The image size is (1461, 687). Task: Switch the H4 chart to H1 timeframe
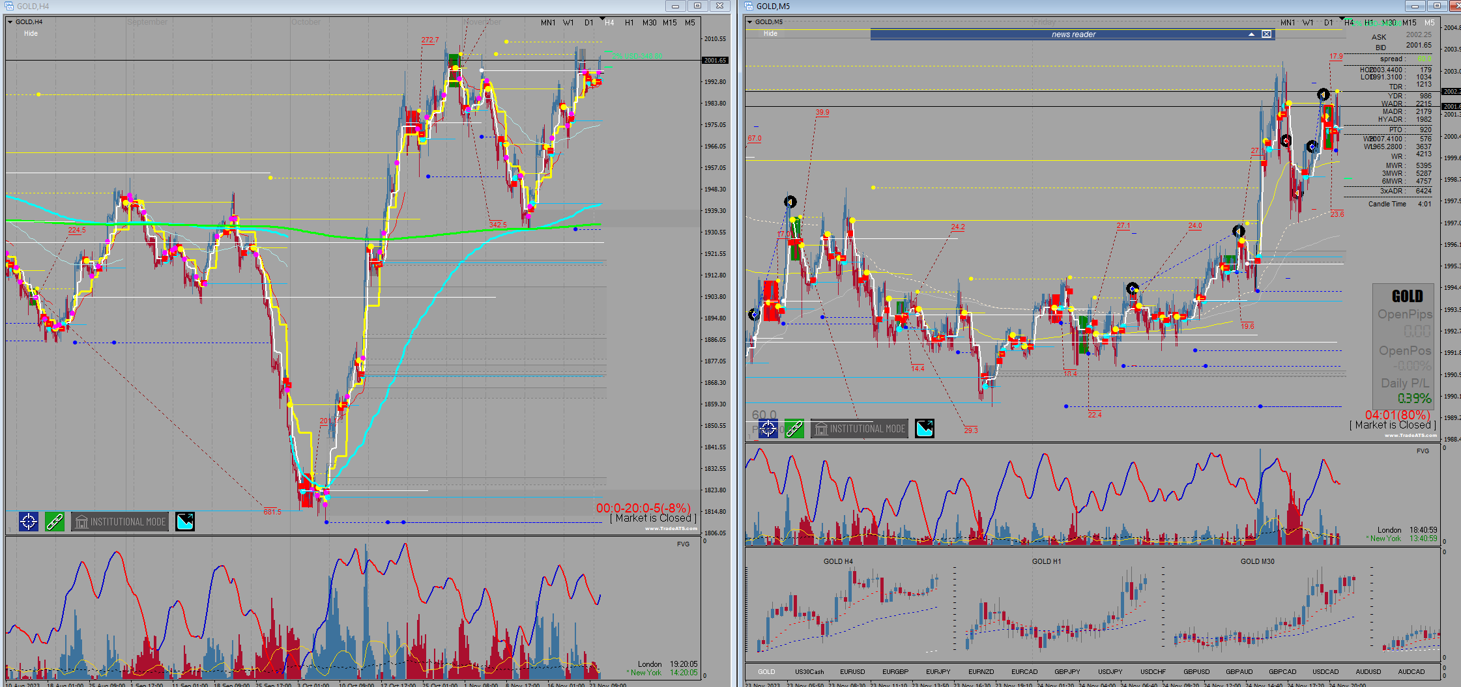629,23
